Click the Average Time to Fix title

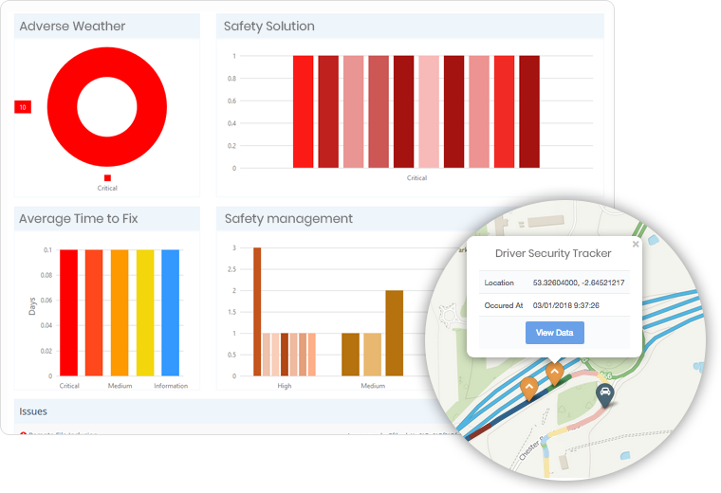[x=78, y=219]
